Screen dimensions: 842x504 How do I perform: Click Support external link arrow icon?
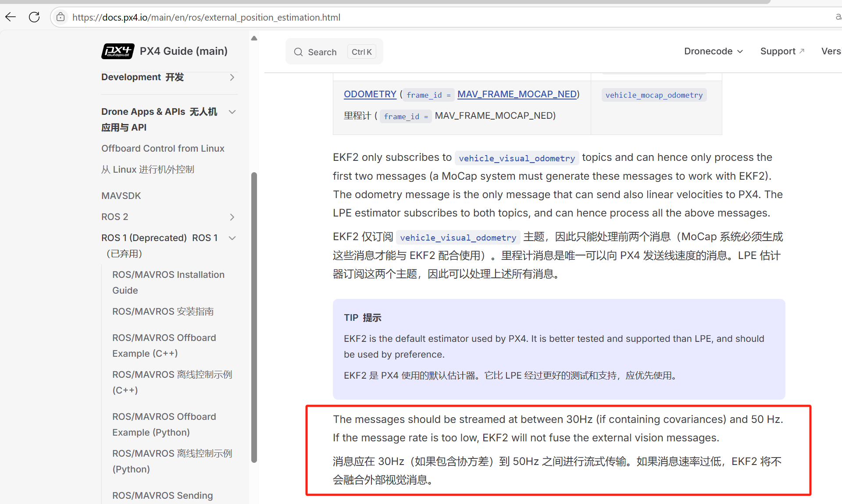pyautogui.click(x=802, y=51)
